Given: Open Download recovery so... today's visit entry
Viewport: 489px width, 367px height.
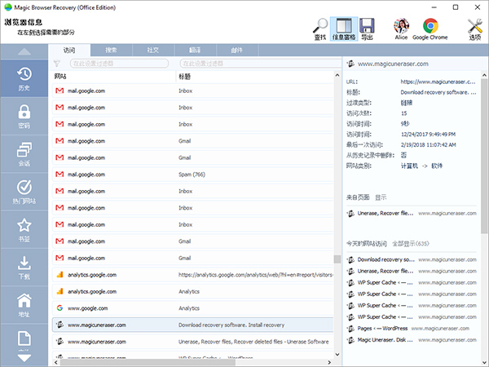Looking at the screenshot, I should pyautogui.click(x=412, y=259).
